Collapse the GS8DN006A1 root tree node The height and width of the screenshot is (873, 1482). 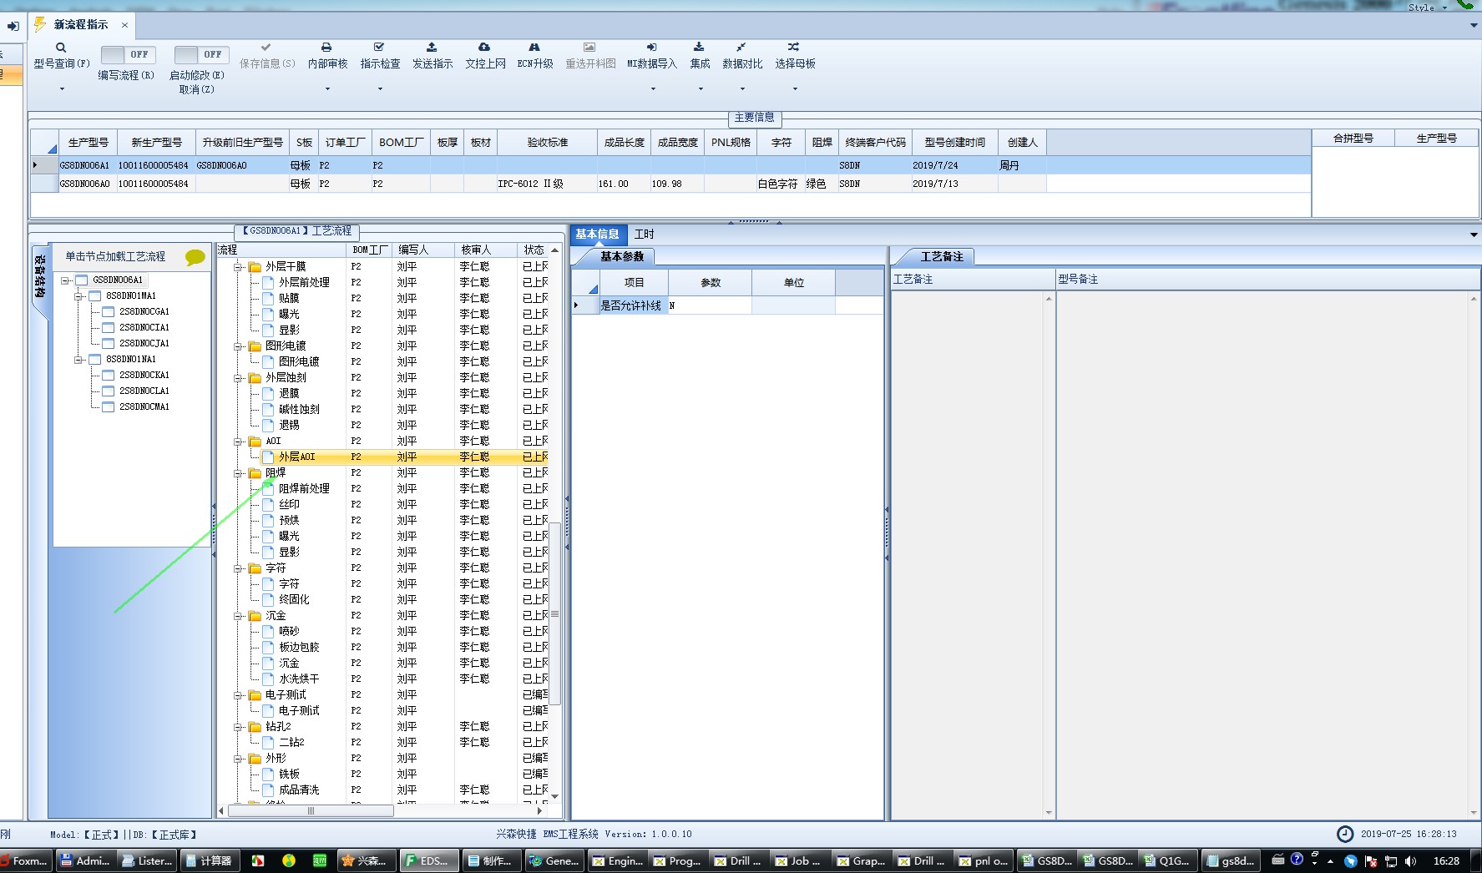pos(65,280)
